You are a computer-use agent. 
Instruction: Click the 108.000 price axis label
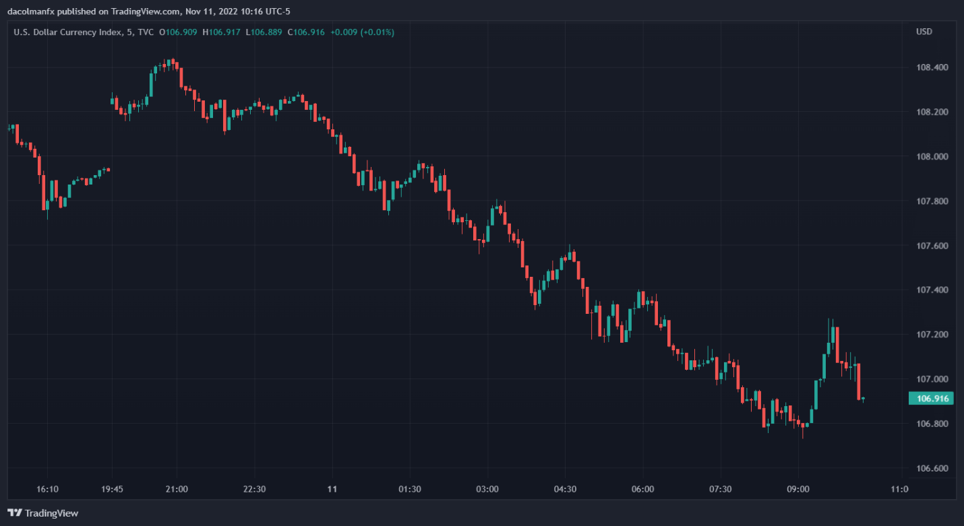[x=934, y=156]
